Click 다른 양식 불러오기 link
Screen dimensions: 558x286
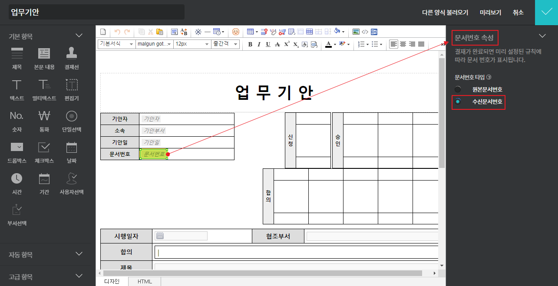445,13
